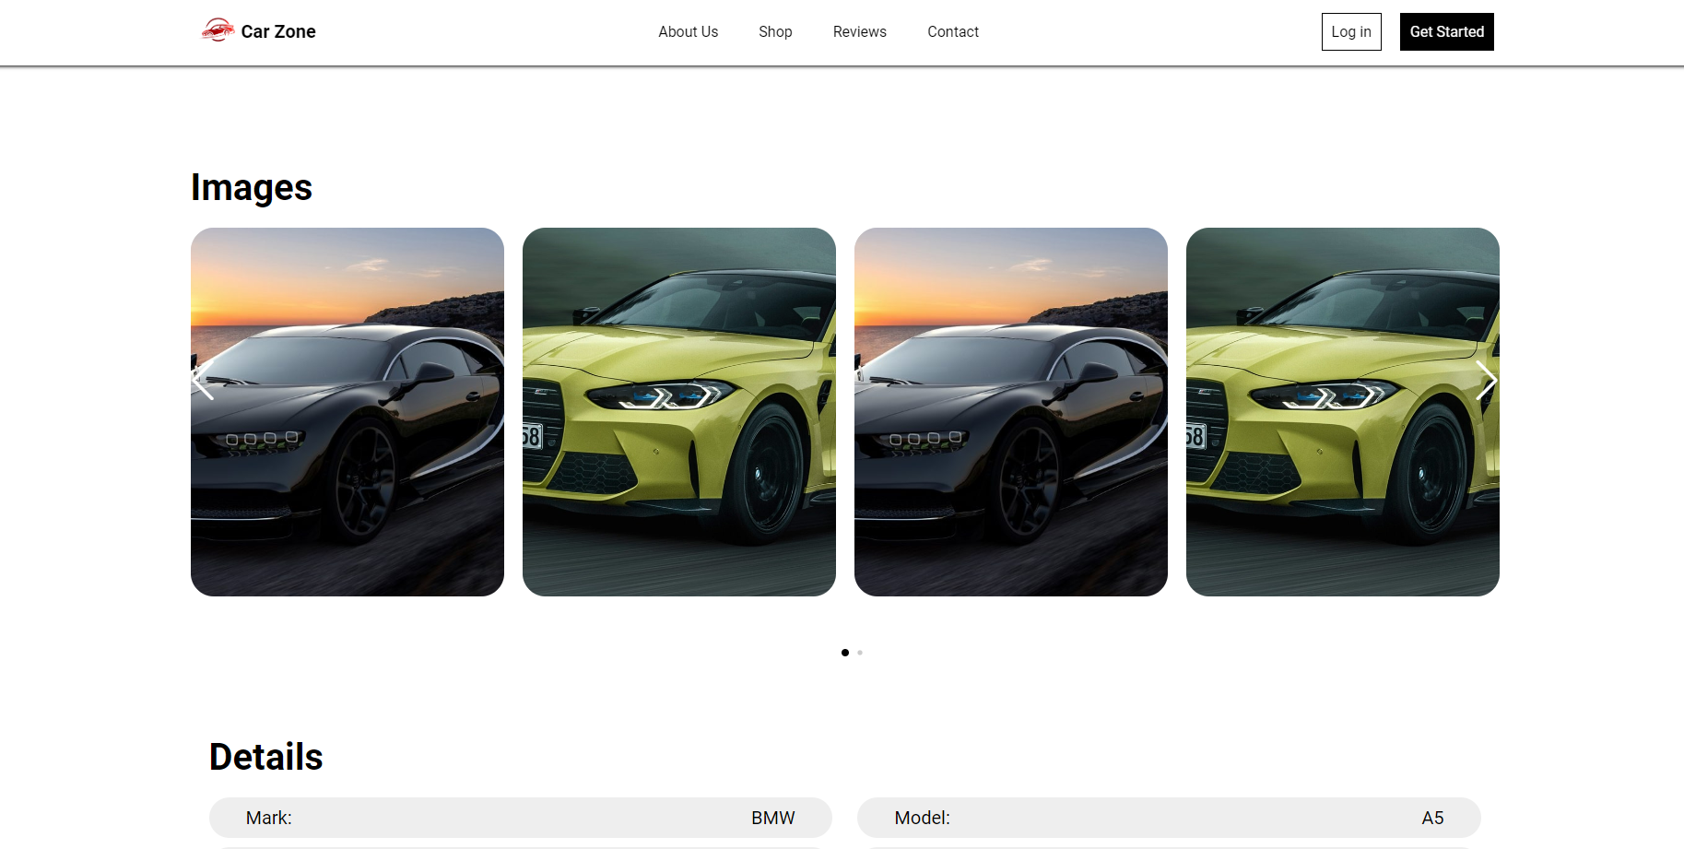
Task: Click the Mark: BMW details row
Action: (x=520, y=817)
